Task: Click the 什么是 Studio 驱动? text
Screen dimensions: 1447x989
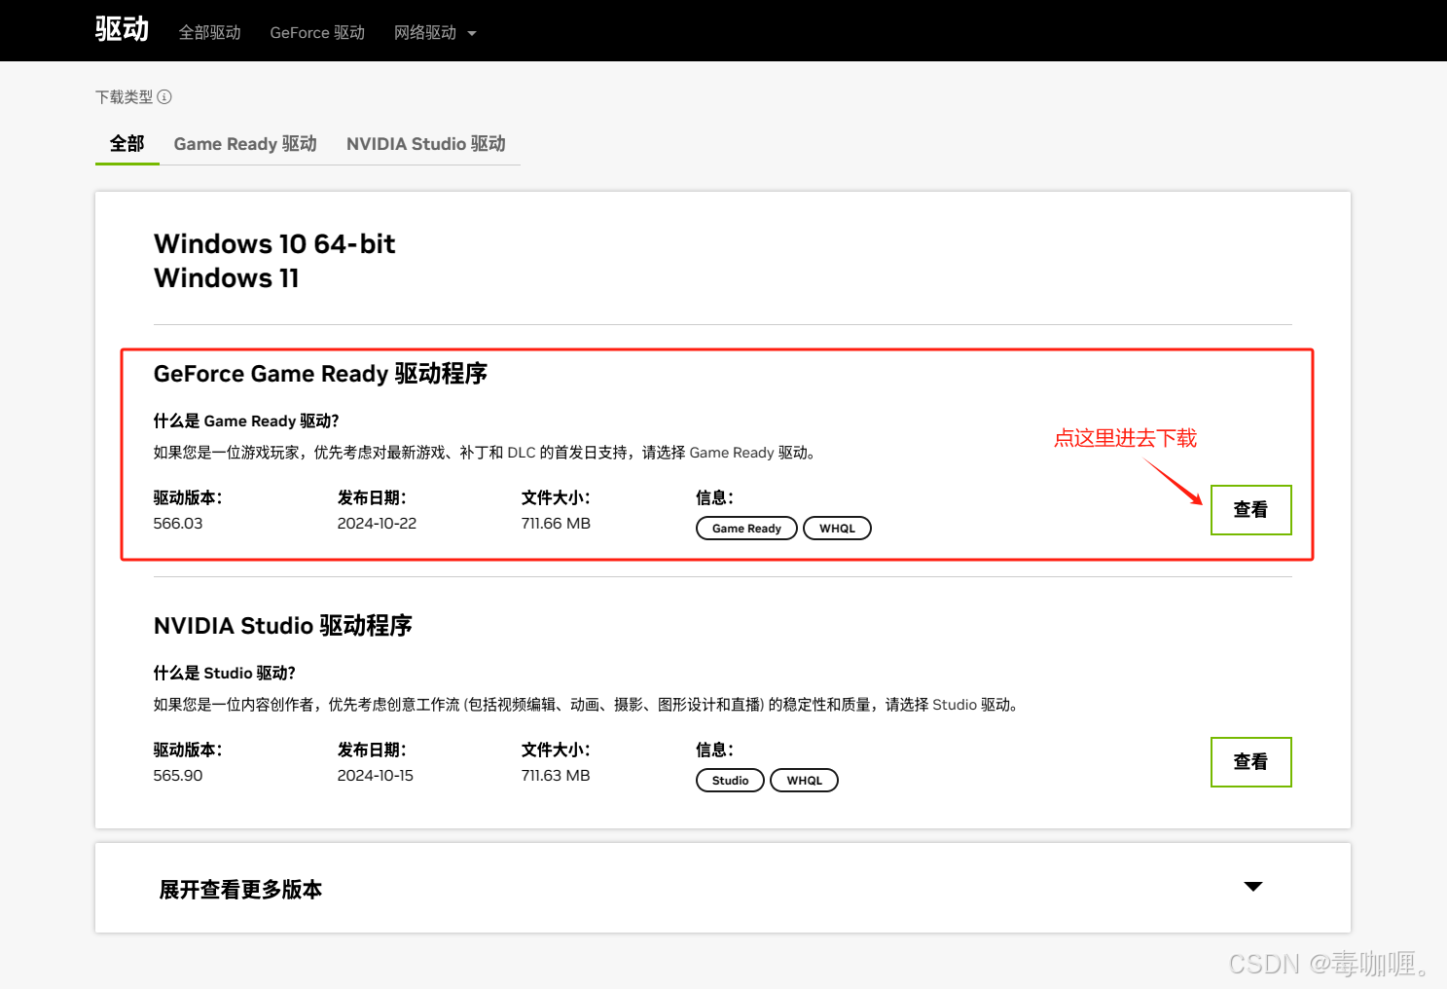Action: [225, 674]
